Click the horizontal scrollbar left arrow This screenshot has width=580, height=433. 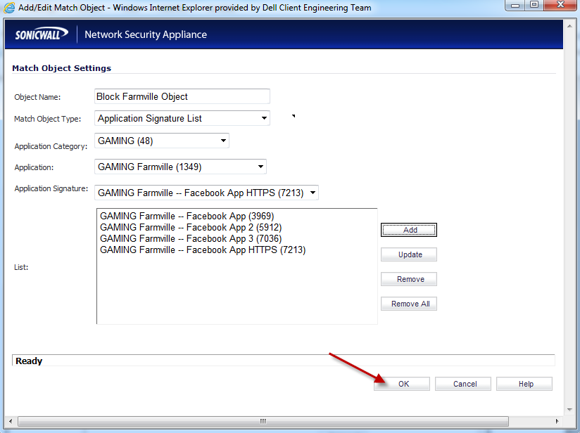11,421
